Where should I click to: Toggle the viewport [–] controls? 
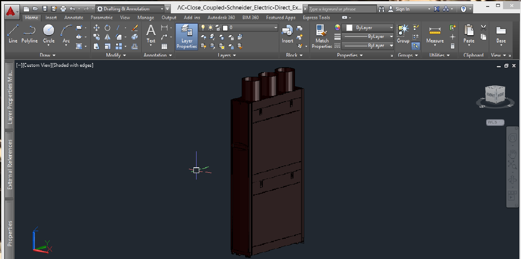pos(19,65)
